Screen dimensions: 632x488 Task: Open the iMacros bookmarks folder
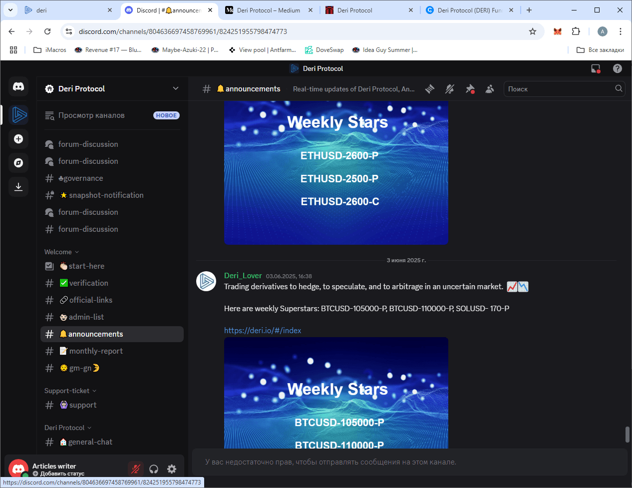point(50,50)
